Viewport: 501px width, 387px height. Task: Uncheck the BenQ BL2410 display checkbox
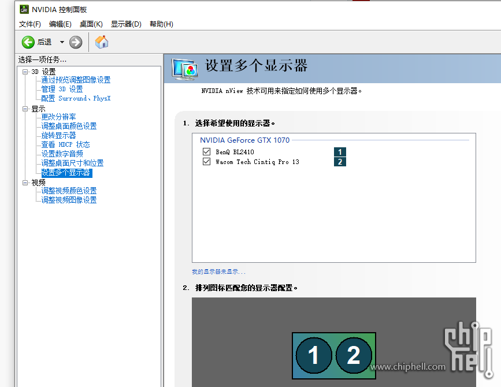pos(207,152)
